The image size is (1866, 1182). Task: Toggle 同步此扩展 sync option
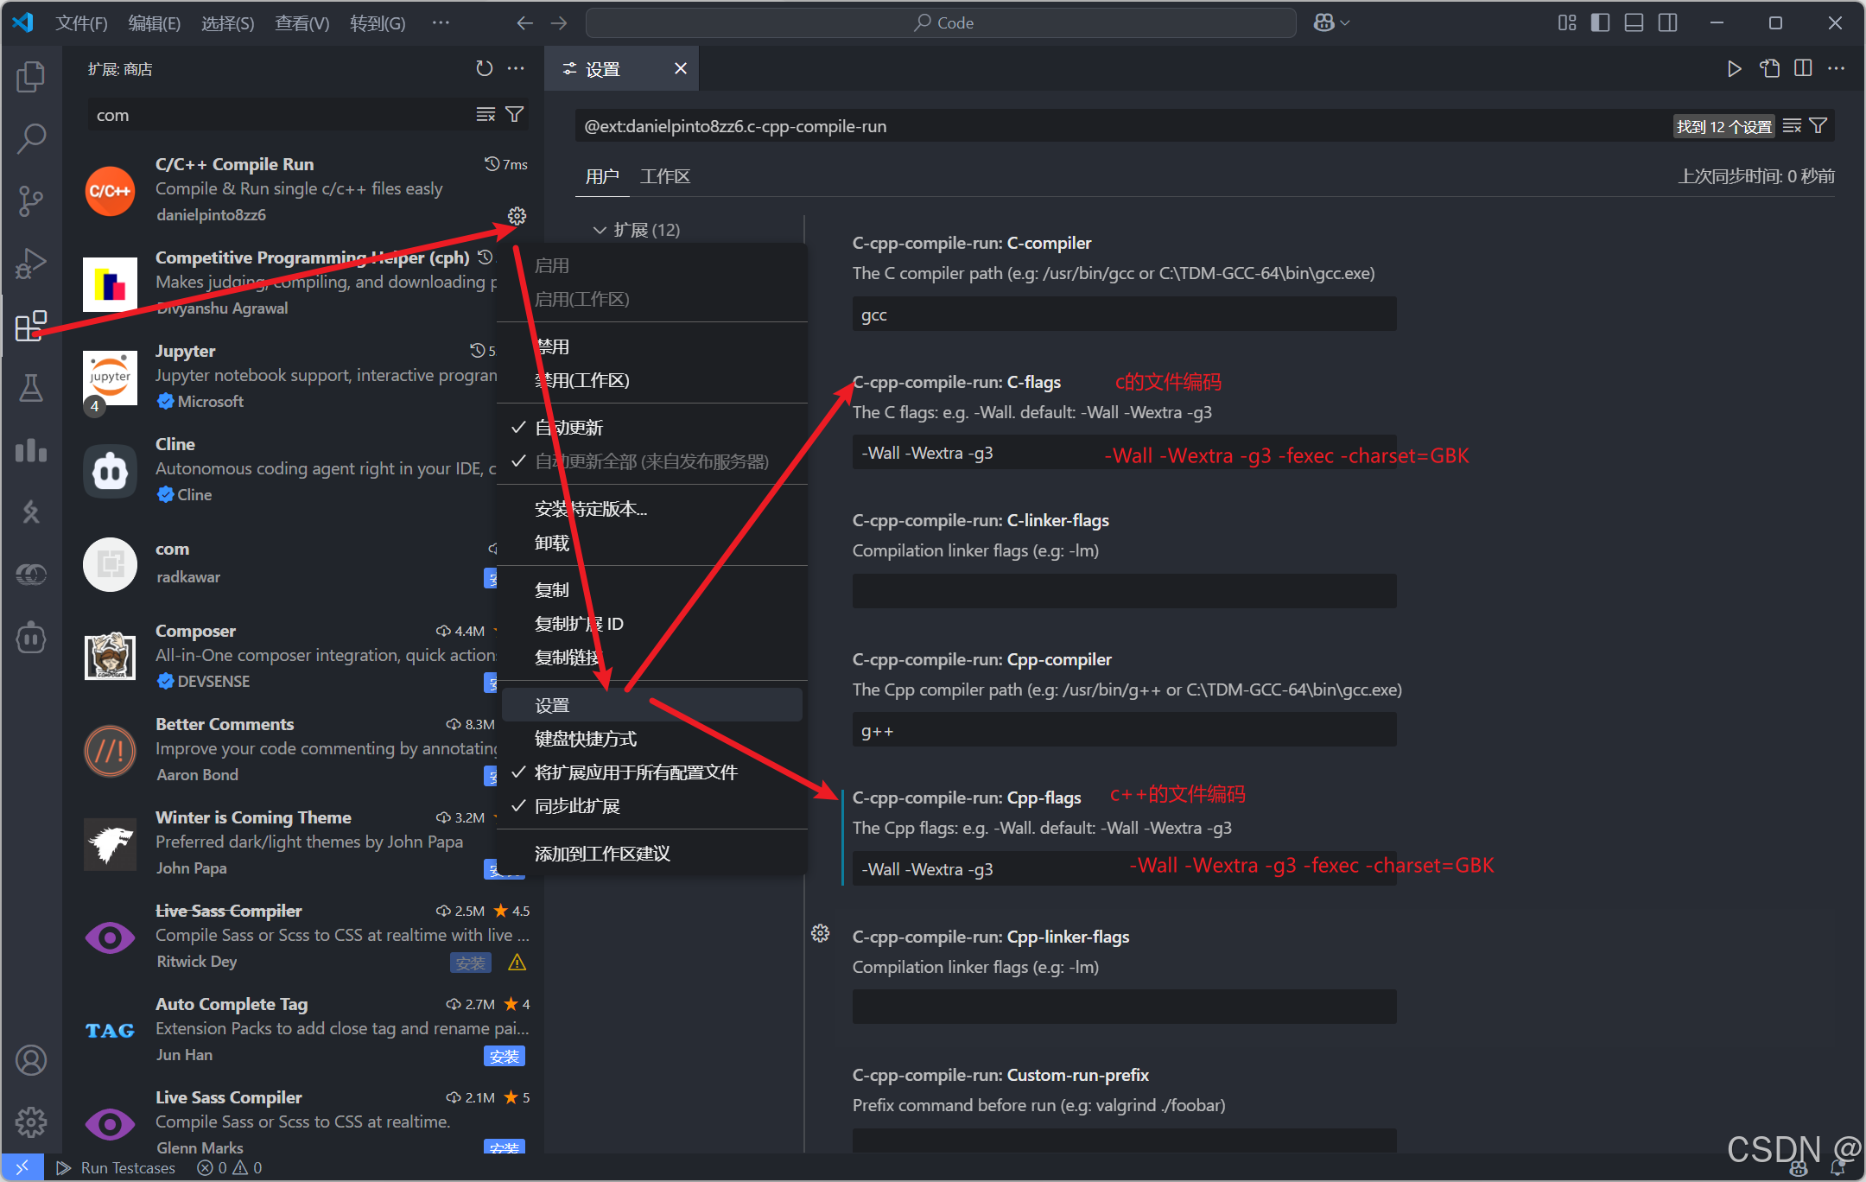[x=577, y=806]
